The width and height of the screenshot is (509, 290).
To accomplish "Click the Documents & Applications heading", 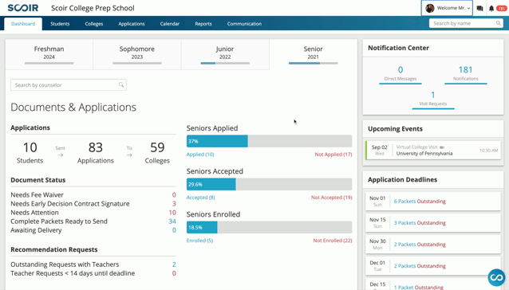I will coord(73,108).
